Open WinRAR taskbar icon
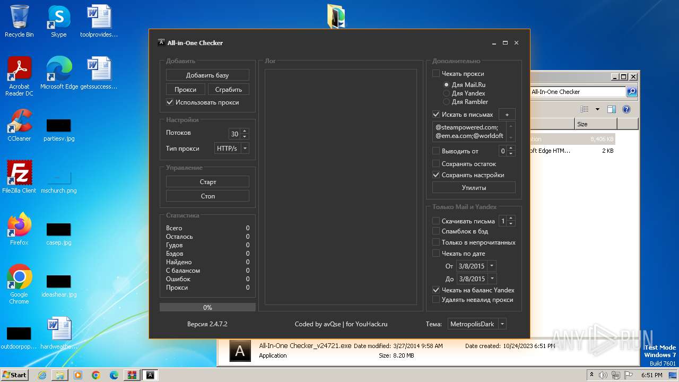The width and height of the screenshot is (679, 382). click(x=132, y=375)
